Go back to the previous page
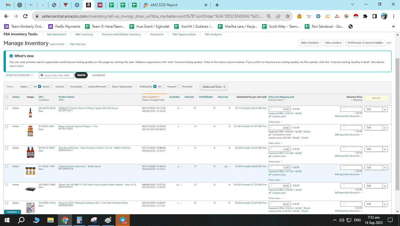Image resolution: width=400 pixels, height=226 pixels. (x=6, y=16)
